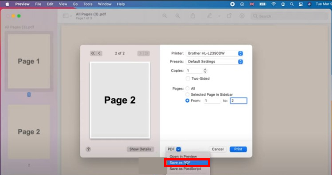
Task: Select the Page 1 thumbnail in the sidebar
Action: (x=29, y=61)
